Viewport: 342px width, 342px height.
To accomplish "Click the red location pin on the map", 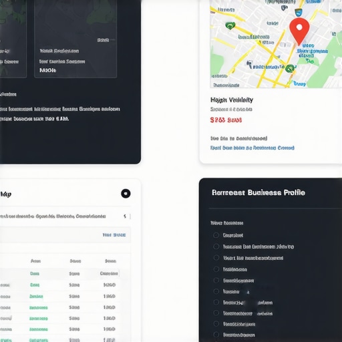I will pos(299,31).
